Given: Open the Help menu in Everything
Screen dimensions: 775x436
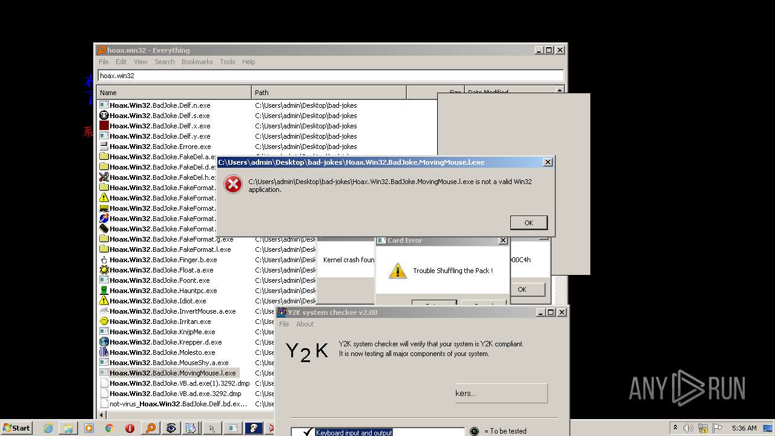Looking at the screenshot, I should click(x=248, y=62).
